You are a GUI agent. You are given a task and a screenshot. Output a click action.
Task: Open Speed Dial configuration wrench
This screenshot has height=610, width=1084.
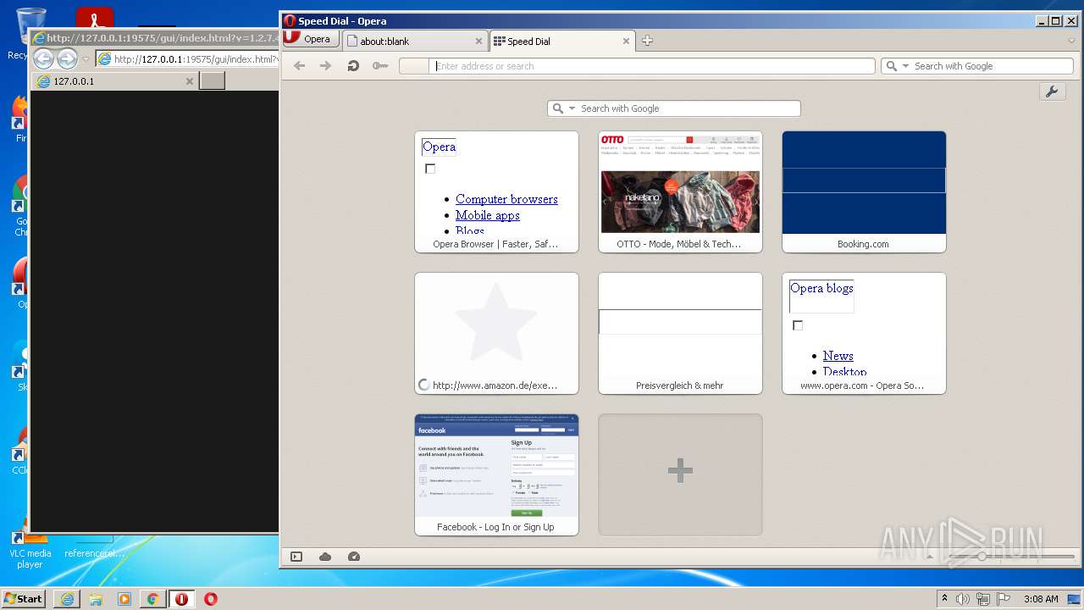coord(1052,91)
